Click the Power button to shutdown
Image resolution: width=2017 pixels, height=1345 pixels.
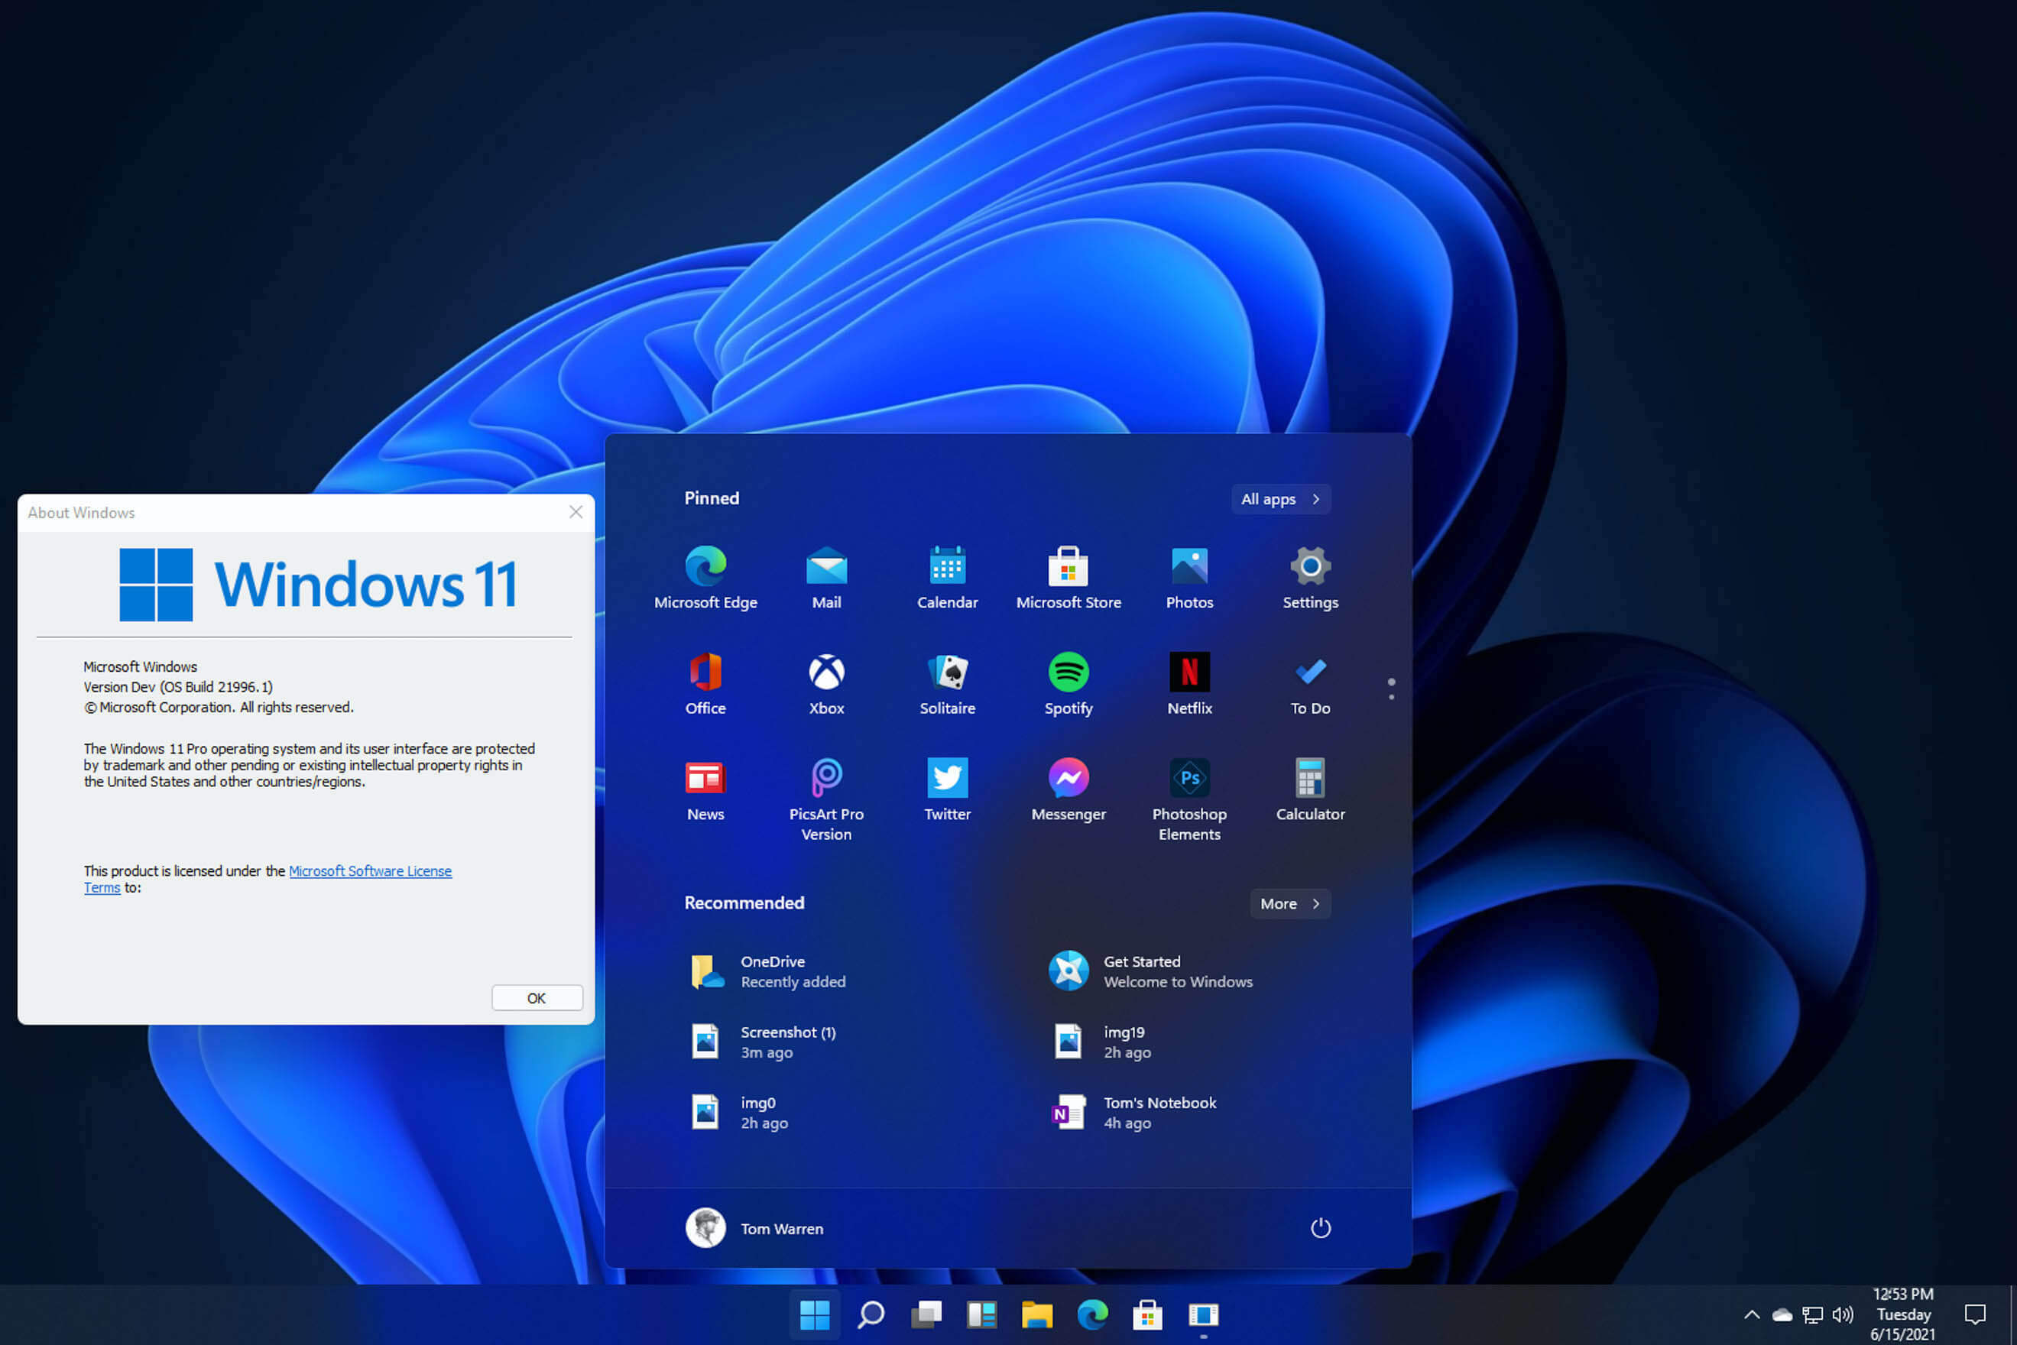click(x=1319, y=1228)
